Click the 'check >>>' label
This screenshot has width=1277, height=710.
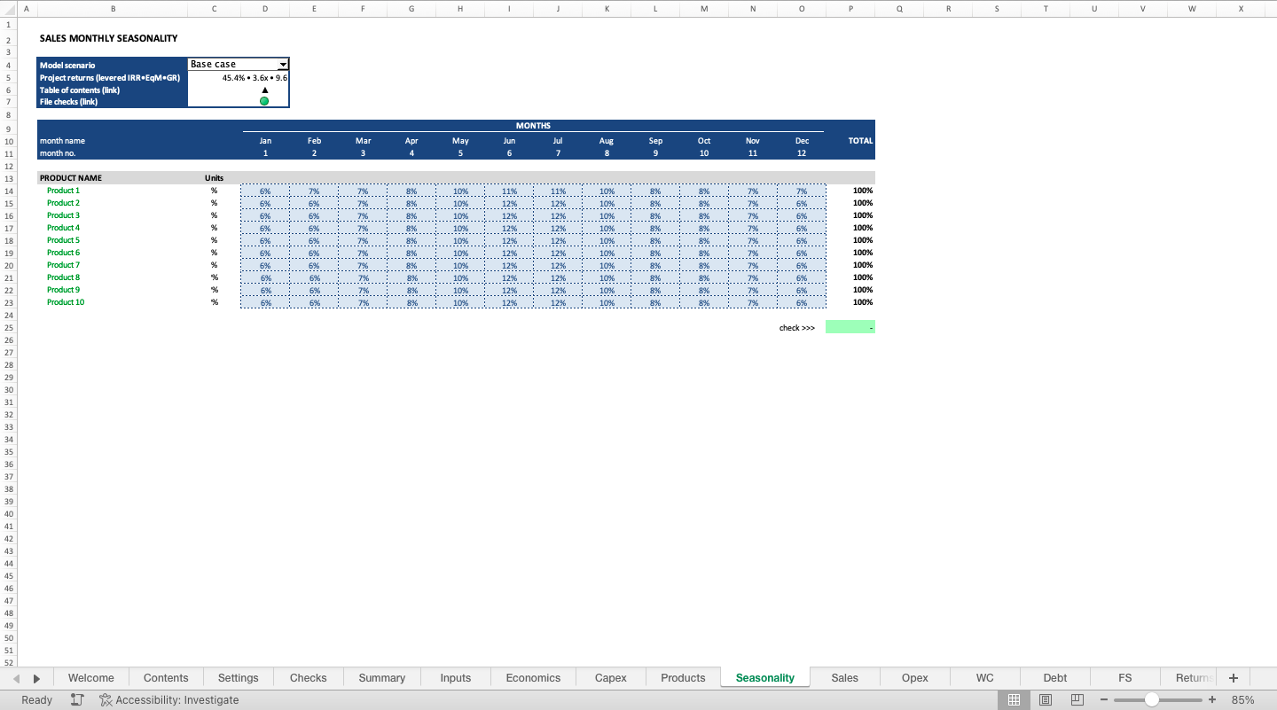tap(797, 328)
